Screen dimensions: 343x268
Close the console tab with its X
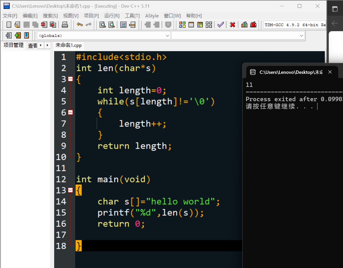330,72
